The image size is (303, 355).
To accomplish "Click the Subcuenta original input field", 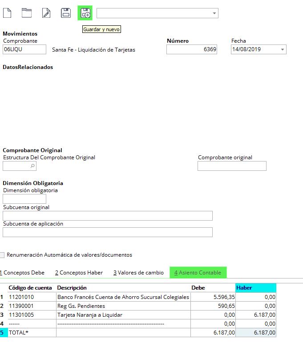I will 108,216.
